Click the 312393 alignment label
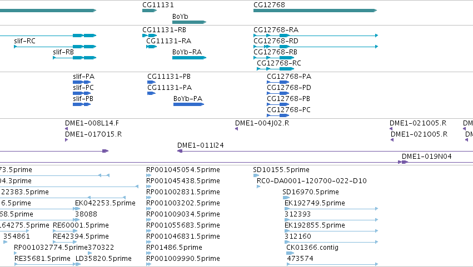Screen dimensions: 473x267 click(297, 215)
